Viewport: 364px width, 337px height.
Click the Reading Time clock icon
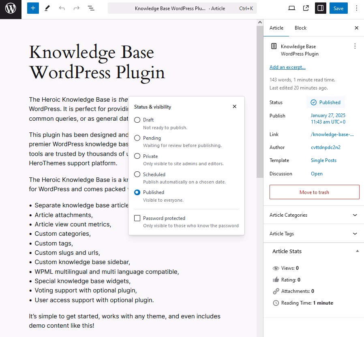point(276,303)
